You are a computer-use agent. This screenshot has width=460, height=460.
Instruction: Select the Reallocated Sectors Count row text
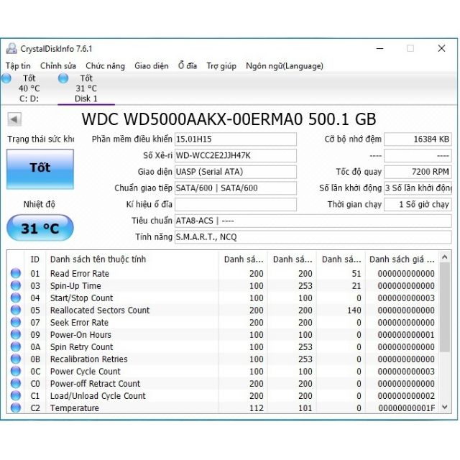tap(100, 310)
